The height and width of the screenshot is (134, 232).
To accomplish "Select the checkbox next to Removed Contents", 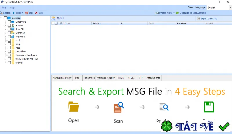I will pos(9,55).
